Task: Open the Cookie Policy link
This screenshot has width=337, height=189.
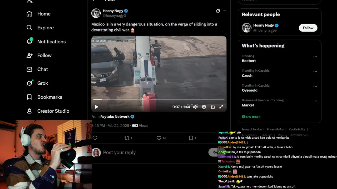Action: pos(297,129)
